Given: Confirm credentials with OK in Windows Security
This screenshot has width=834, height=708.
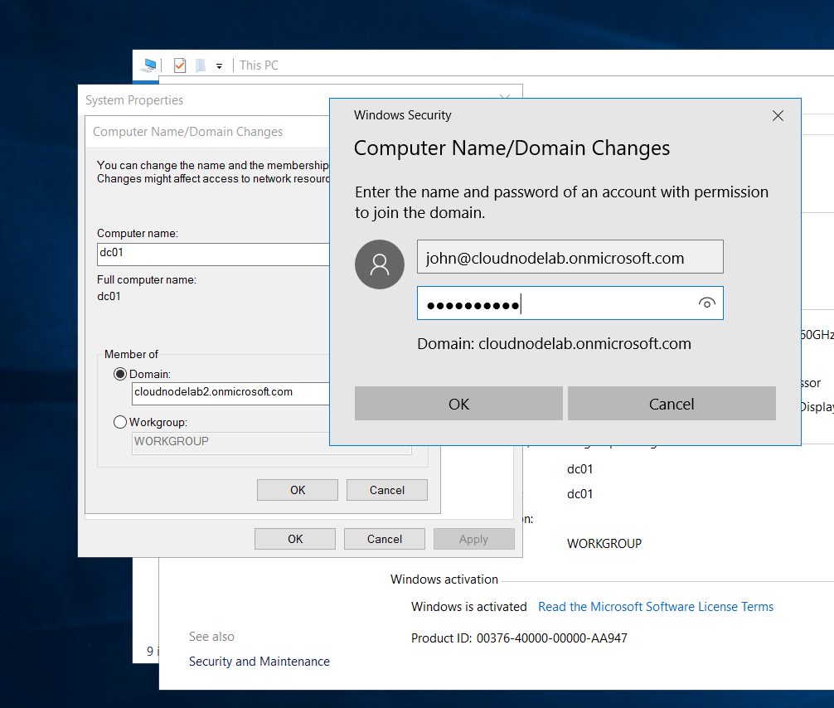Looking at the screenshot, I should click(458, 404).
